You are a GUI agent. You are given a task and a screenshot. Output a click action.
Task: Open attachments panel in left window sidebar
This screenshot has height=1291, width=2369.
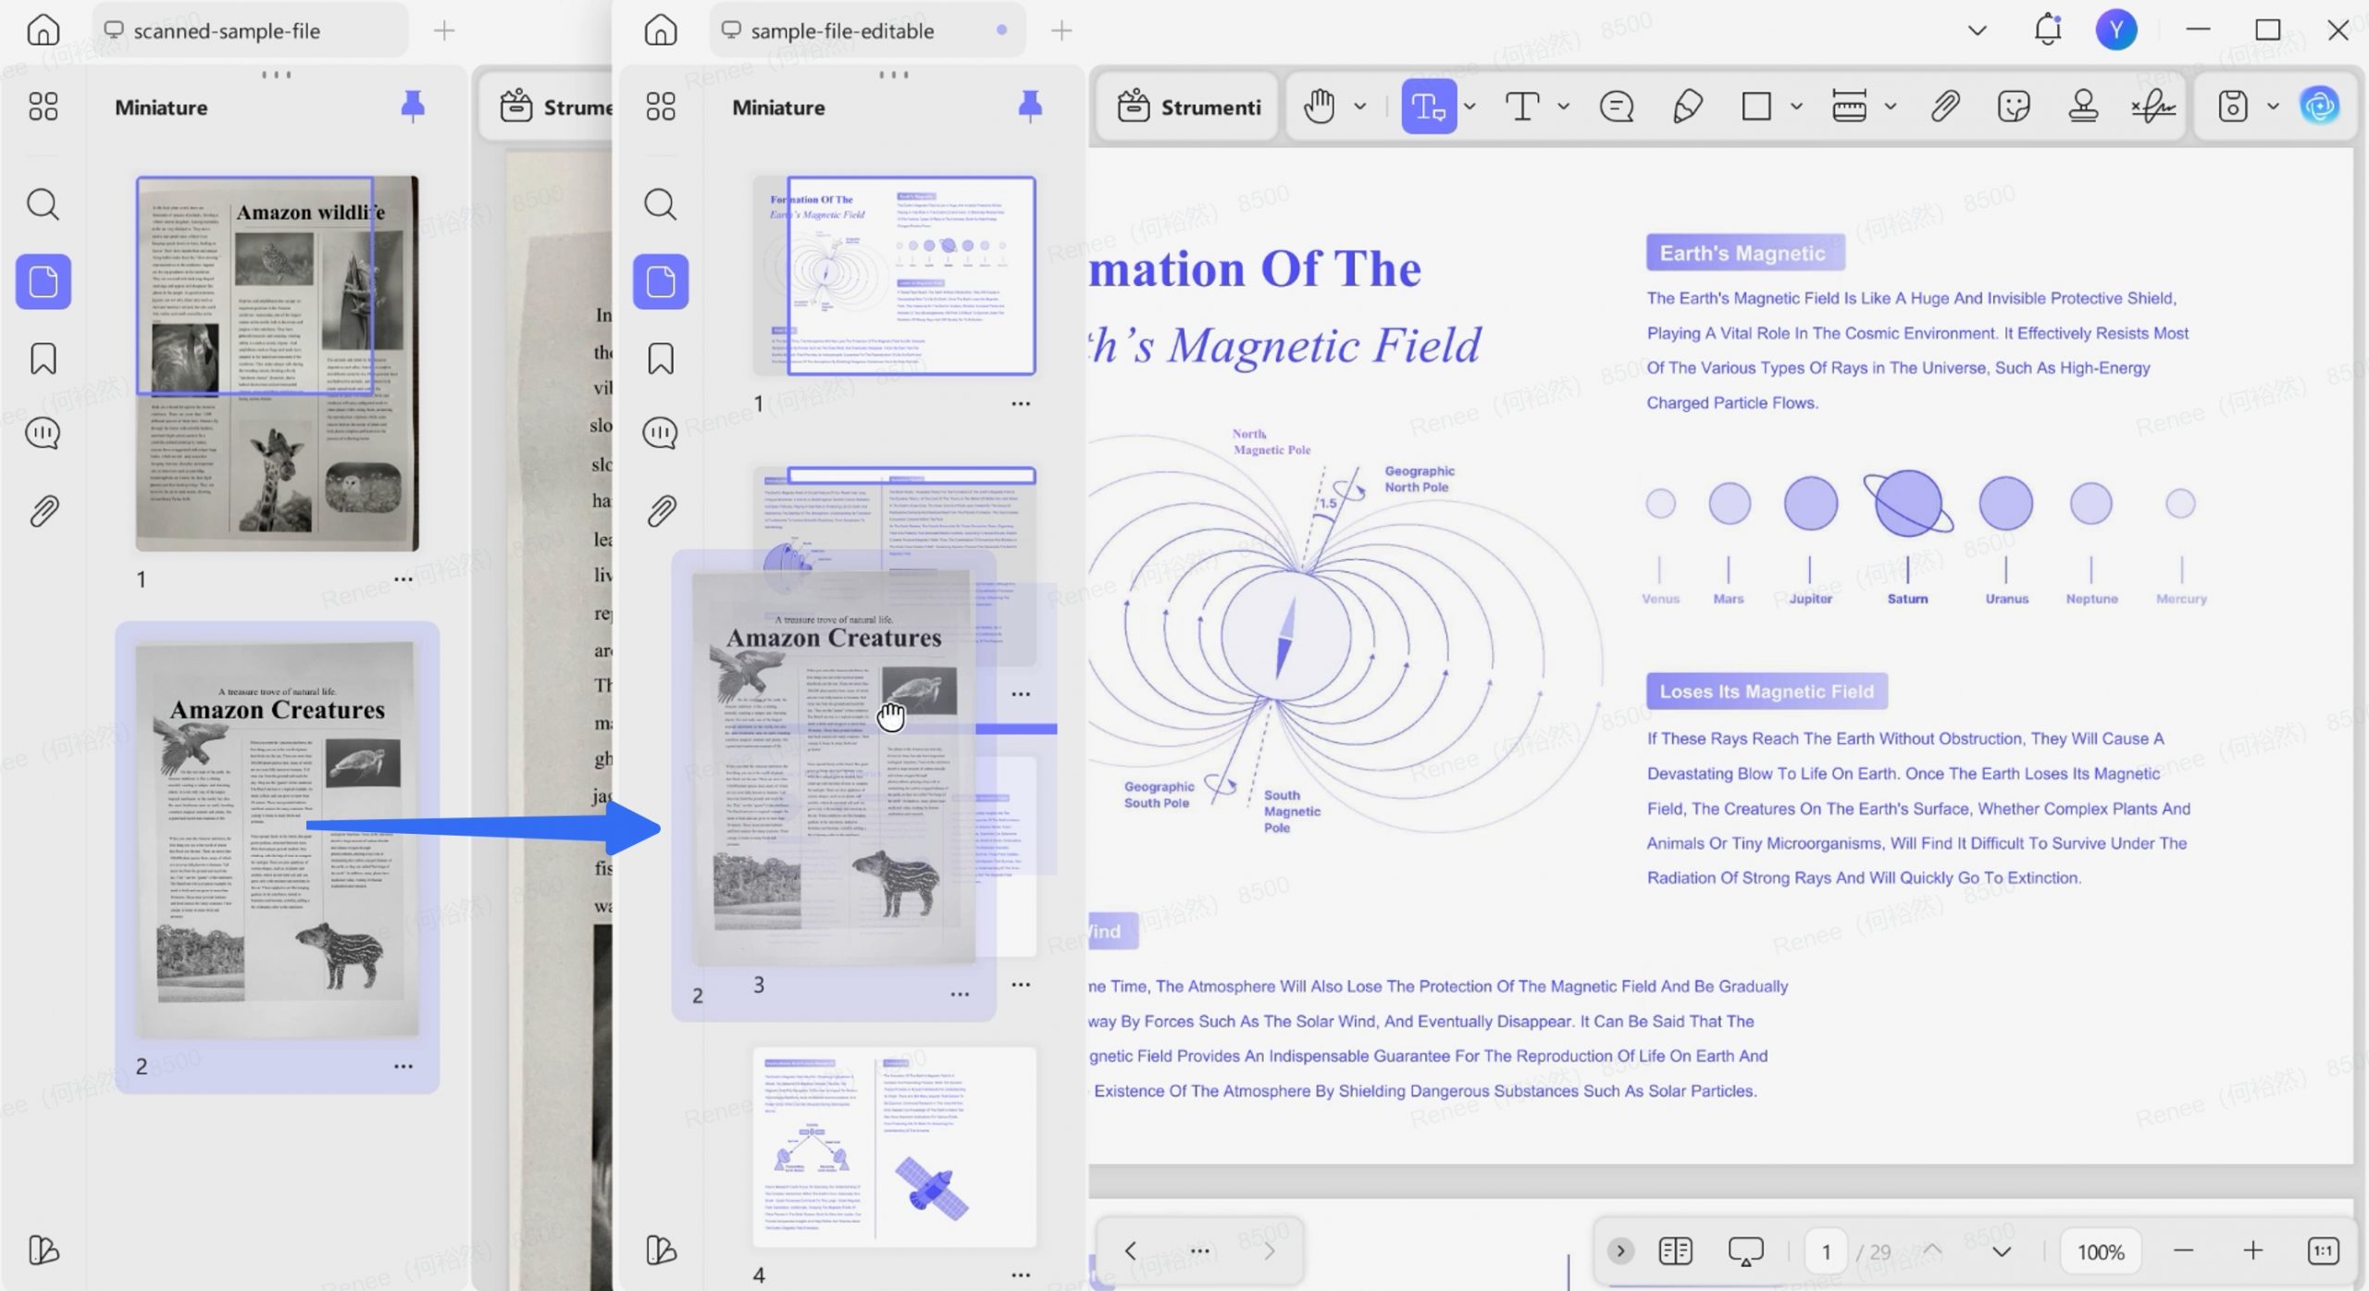[x=43, y=511]
